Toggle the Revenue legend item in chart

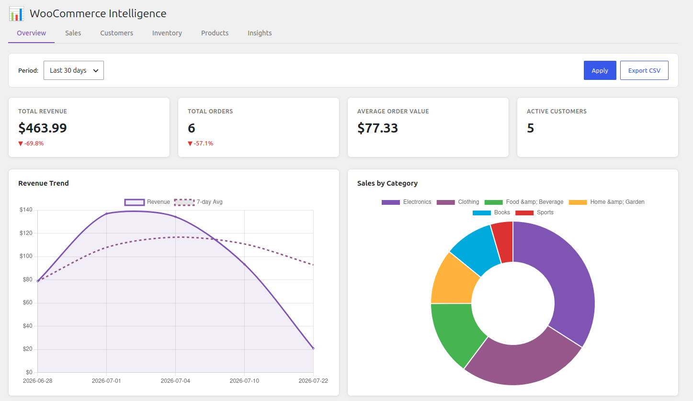pyautogui.click(x=148, y=202)
